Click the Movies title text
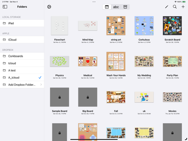188x141 pixels. tap(172, 111)
